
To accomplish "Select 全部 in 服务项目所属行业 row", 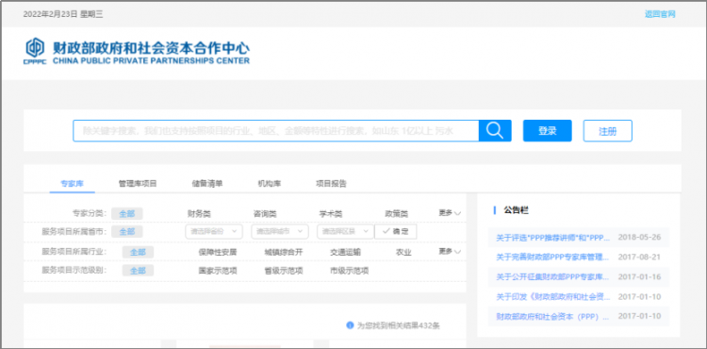I will 138,253.
